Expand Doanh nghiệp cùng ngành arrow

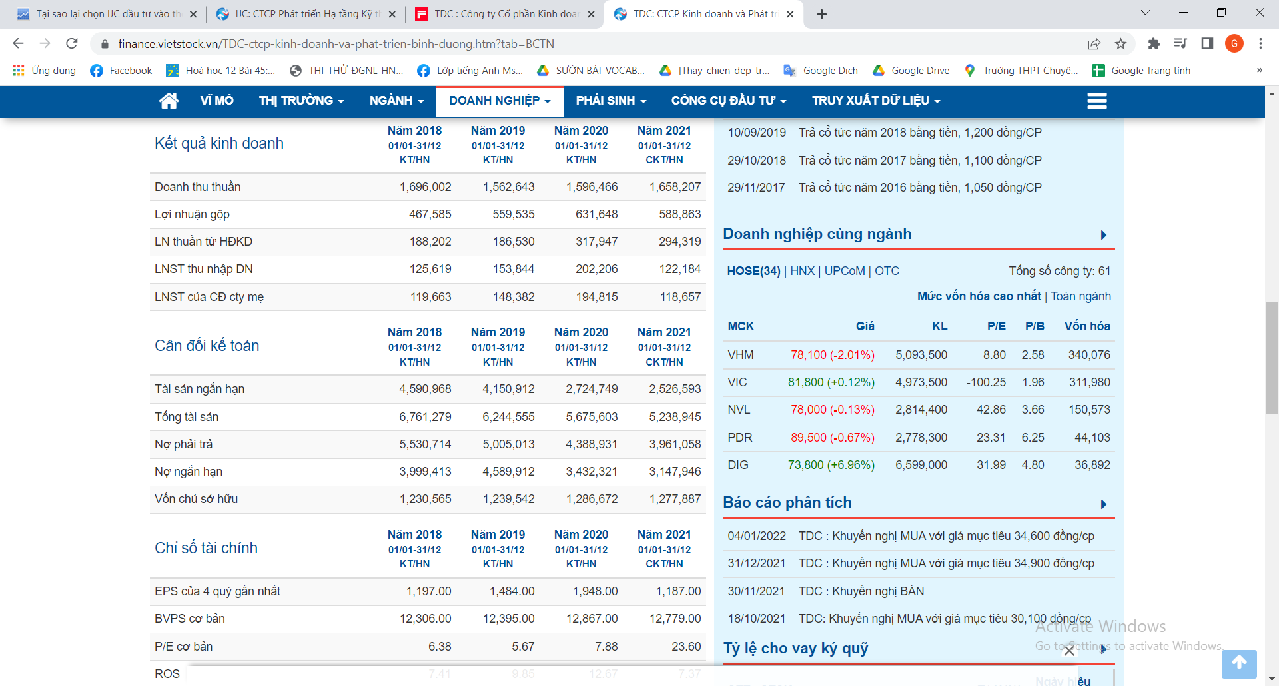(x=1104, y=235)
